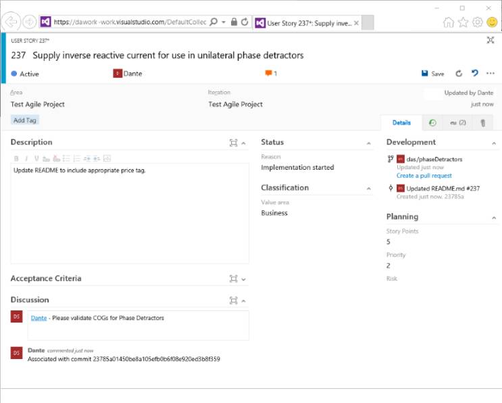Change assignee Dante
Screen dimensions: 502x403
128,74
